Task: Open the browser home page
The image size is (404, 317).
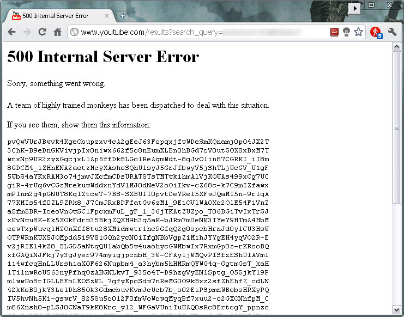Action: (x=58, y=32)
